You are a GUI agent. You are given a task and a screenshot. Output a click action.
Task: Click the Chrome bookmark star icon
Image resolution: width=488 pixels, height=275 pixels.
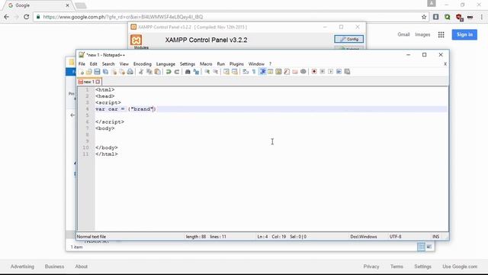coord(424,17)
